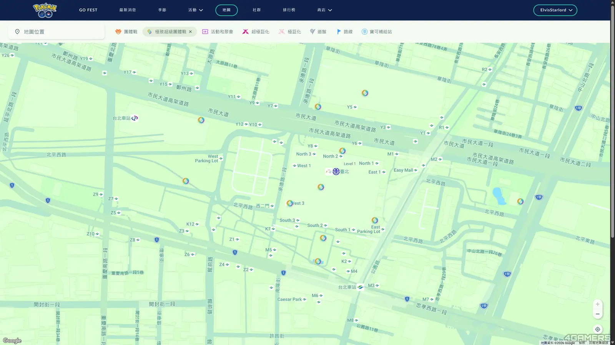615x345 pixels.
Task: Toggle the 團體戰 raid filter
Action: point(126,32)
